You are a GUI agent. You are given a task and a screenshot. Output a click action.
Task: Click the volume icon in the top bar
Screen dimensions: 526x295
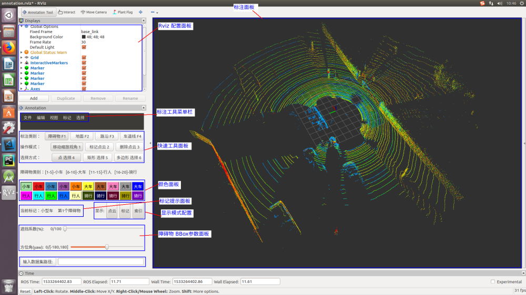point(500,3)
